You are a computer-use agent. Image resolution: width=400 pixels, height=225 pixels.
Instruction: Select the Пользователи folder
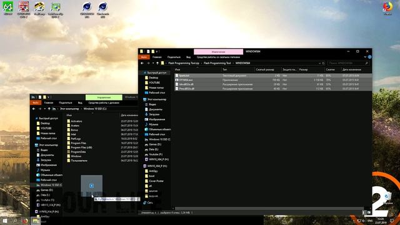[x=77, y=161]
